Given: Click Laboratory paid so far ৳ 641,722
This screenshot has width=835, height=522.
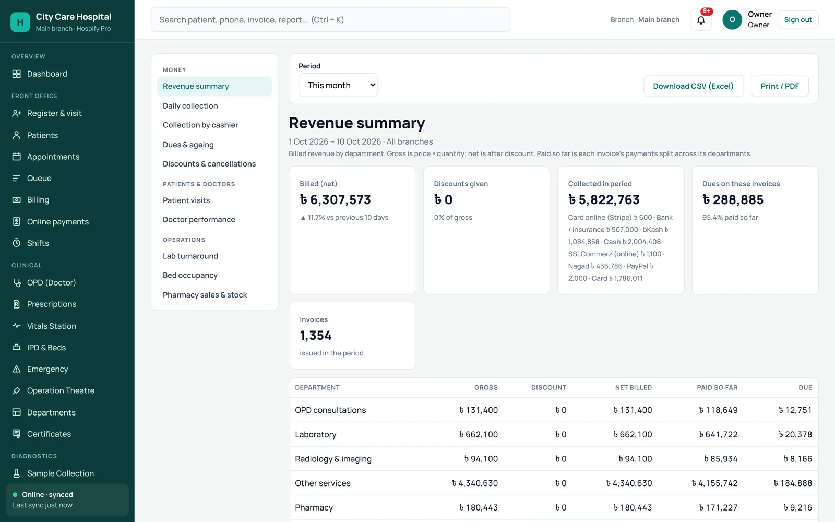Looking at the screenshot, I should point(718,434).
